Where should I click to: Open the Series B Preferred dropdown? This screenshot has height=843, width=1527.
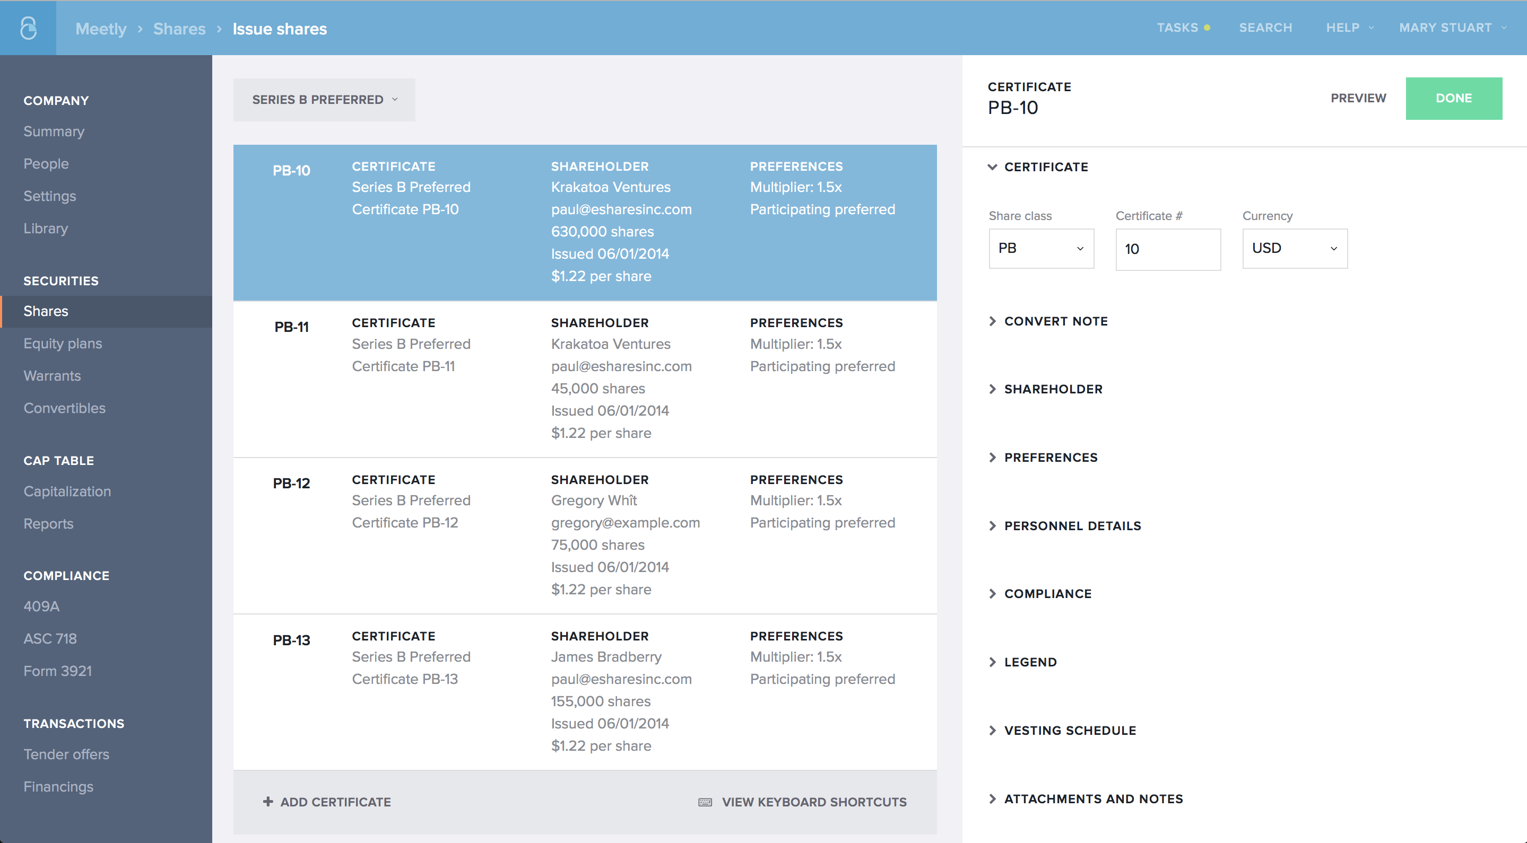(324, 100)
